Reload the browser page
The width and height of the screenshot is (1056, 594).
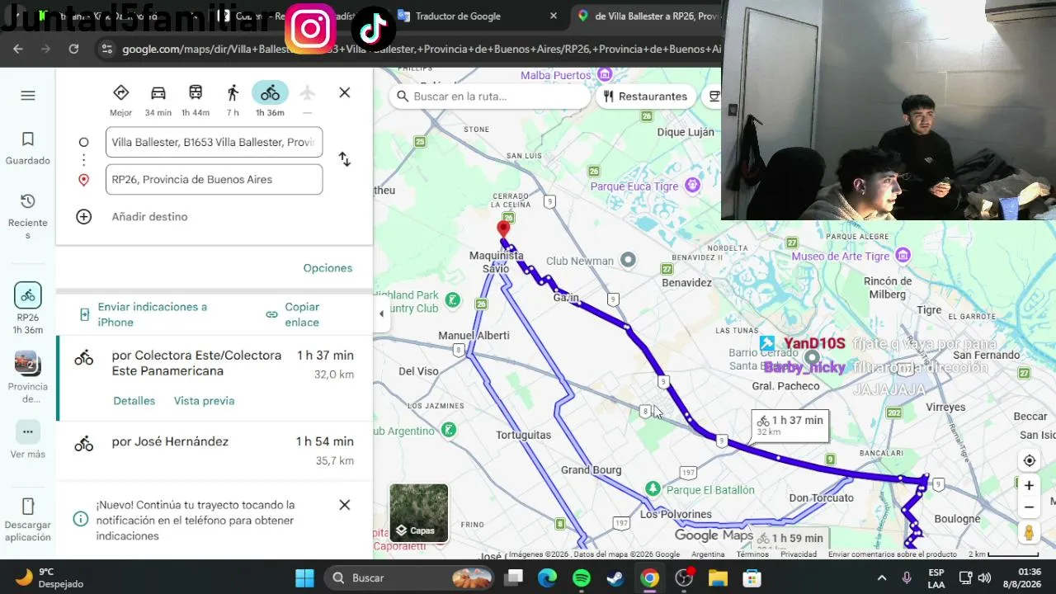click(x=73, y=49)
